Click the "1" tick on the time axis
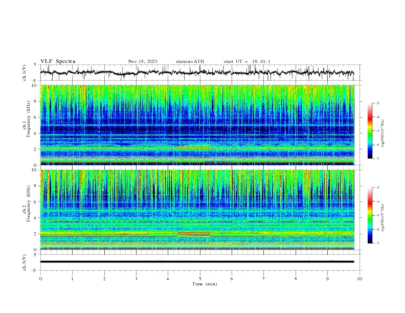 [x=72, y=279]
